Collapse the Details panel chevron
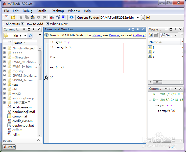The image size is (186, 152). pyautogui.click(x=38, y=140)
